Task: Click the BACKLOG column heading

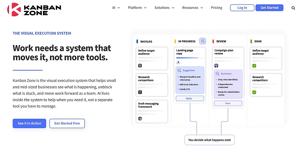Action: (x=146, y=42)
